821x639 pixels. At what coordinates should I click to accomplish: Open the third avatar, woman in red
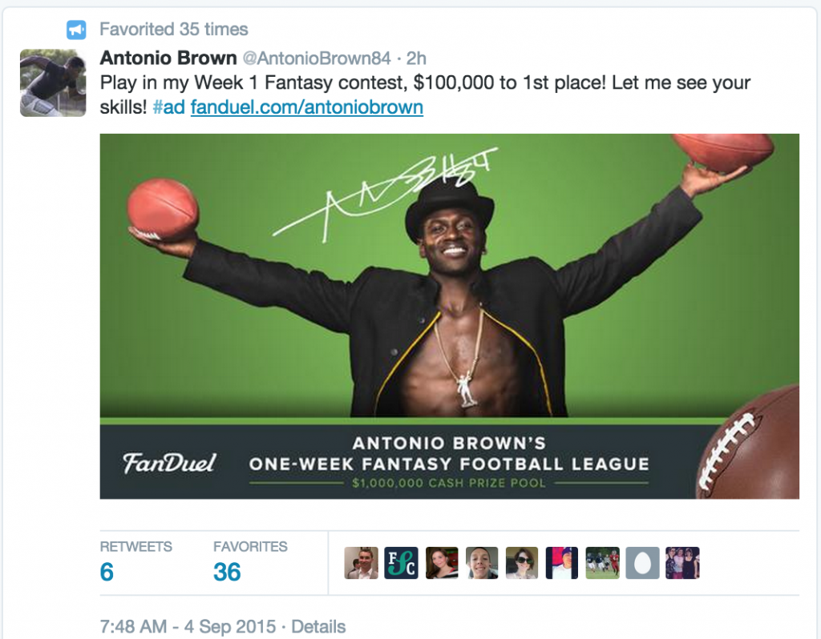(x=442, y=563)
